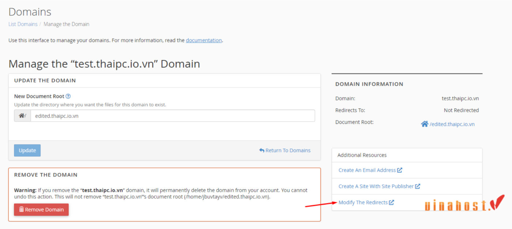Screen dimensions: 512x229
Task: Open the documentation link
Action: [x=204, y=40]
